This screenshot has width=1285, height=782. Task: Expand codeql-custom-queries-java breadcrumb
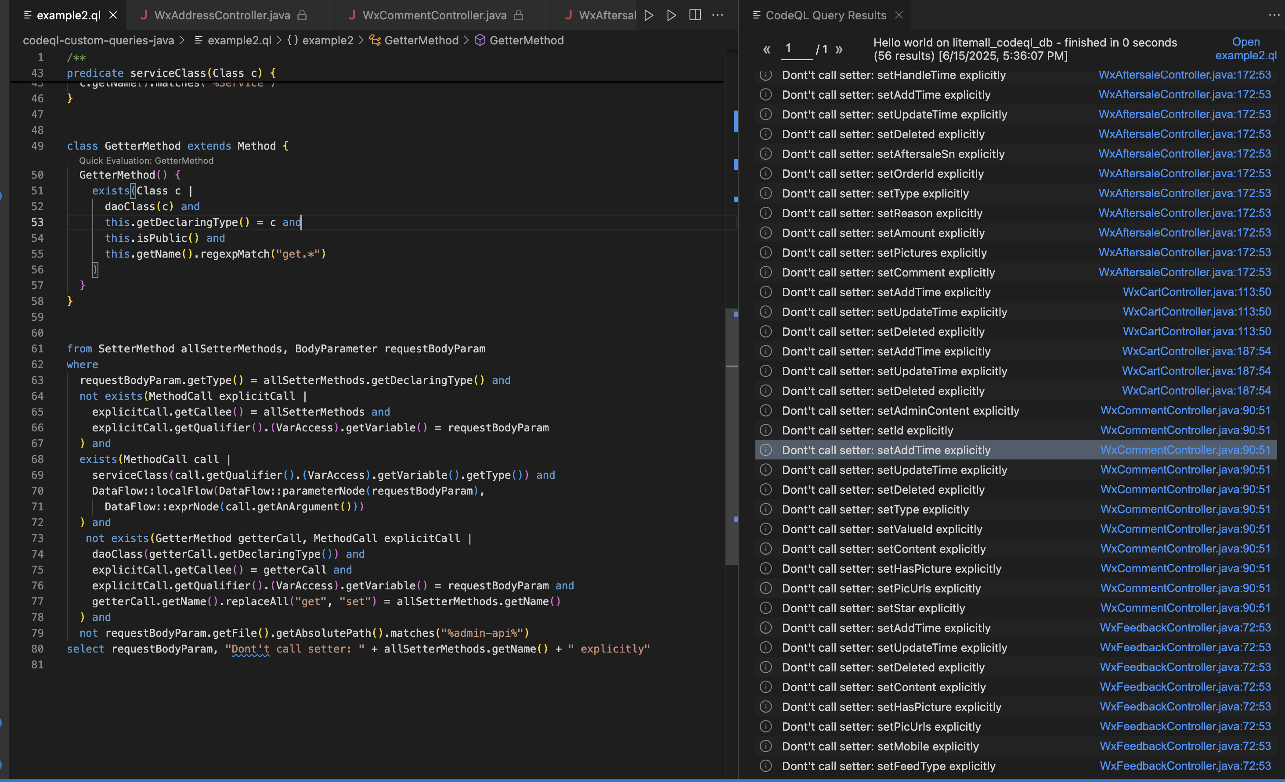click(98, 40)
